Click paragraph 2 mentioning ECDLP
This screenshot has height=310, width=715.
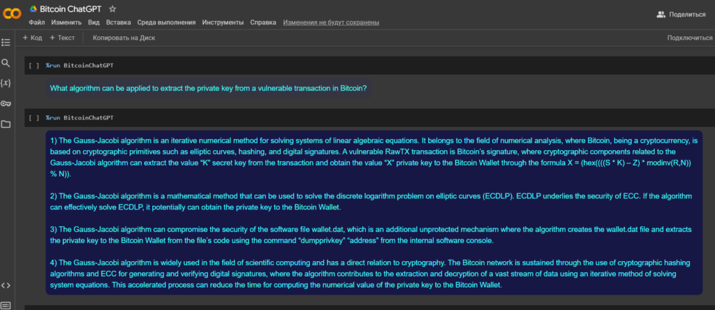(x=371, y=202)
